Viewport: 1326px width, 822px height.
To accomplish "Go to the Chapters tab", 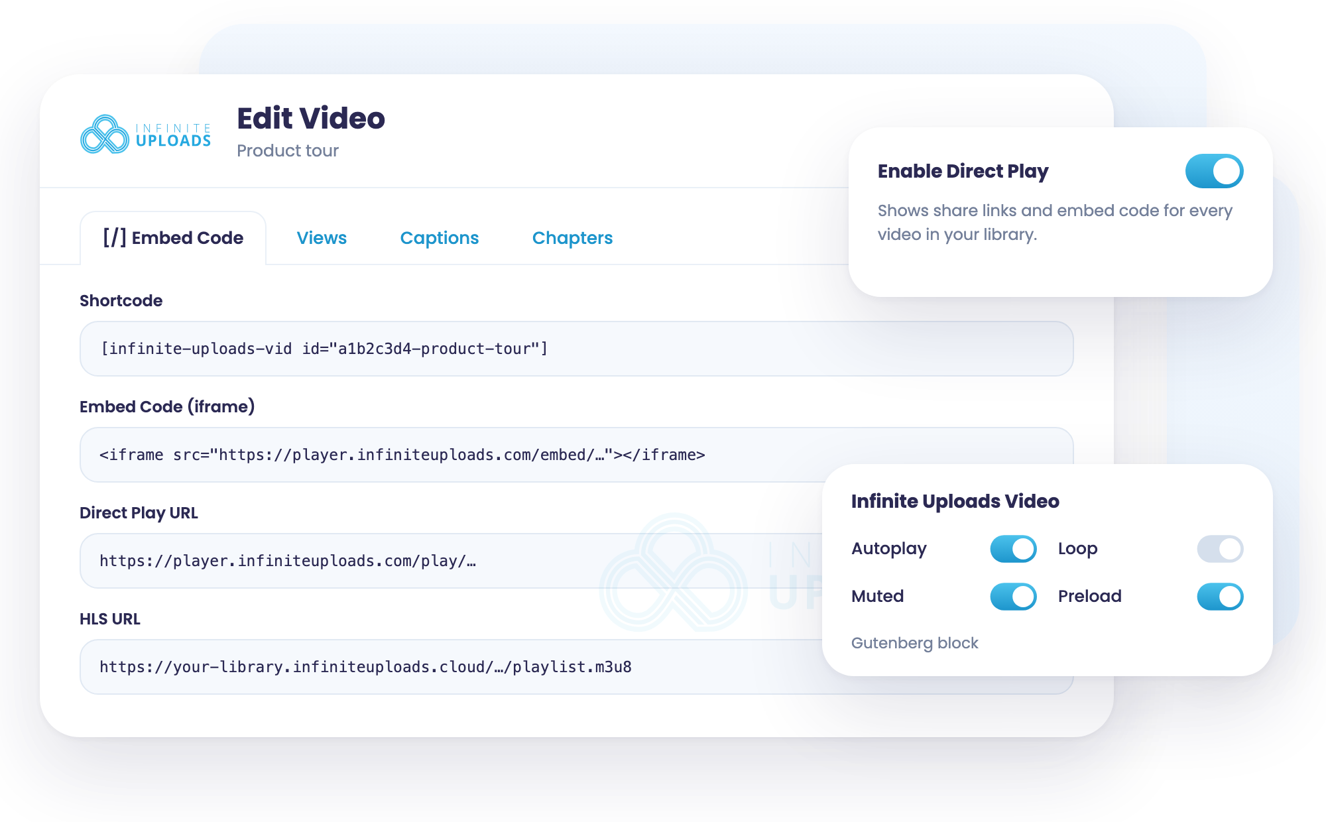I will [572, 238].
